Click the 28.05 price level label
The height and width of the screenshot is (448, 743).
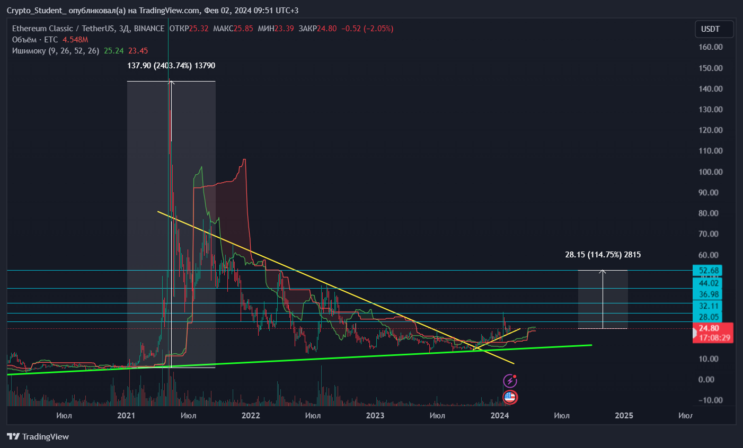(x=708, y=317)
